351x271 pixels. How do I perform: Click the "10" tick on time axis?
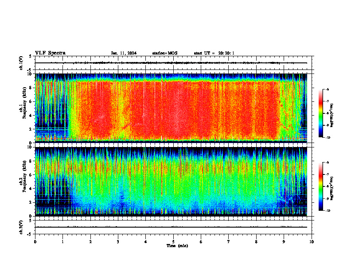coord(312,242)
